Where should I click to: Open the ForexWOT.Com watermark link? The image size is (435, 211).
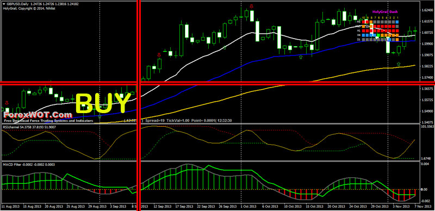tap(38, 114)
